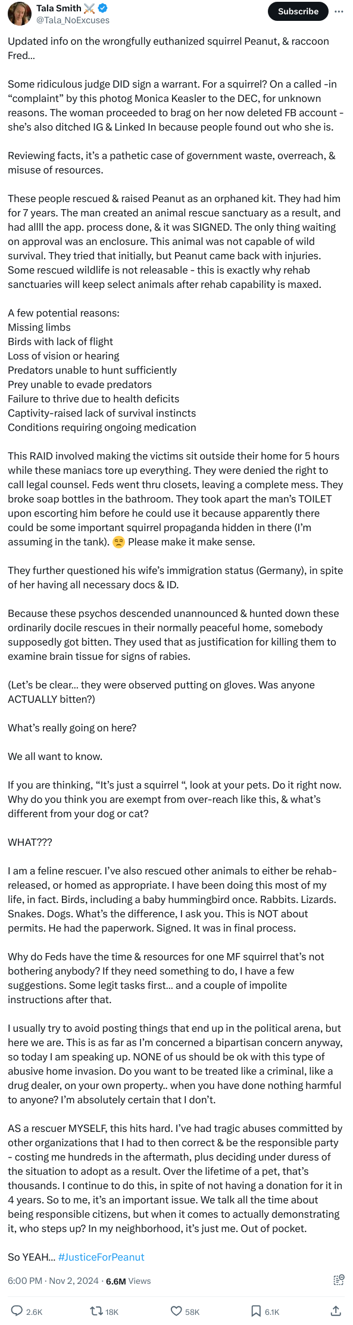This screenshot has width=353, height=1325.
Task: Click the 18K reposts count
Action: (112, 1312)
